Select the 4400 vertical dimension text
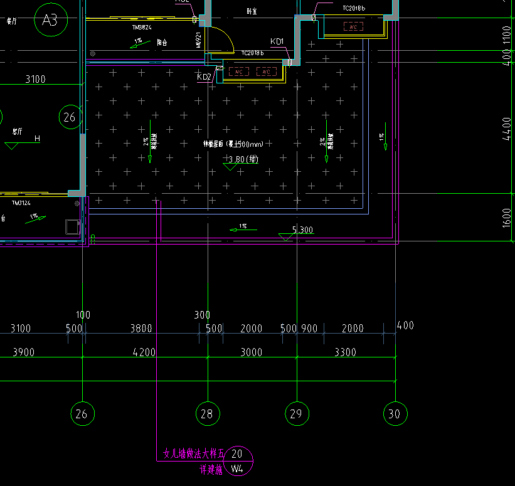 (506, 129)
